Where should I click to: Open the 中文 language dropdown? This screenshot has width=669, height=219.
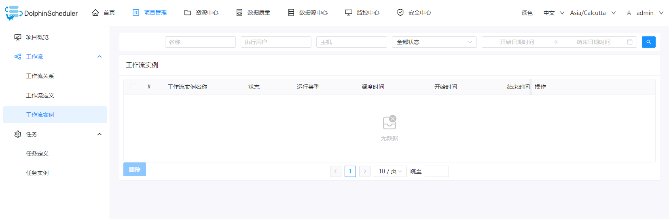[554, 13]
